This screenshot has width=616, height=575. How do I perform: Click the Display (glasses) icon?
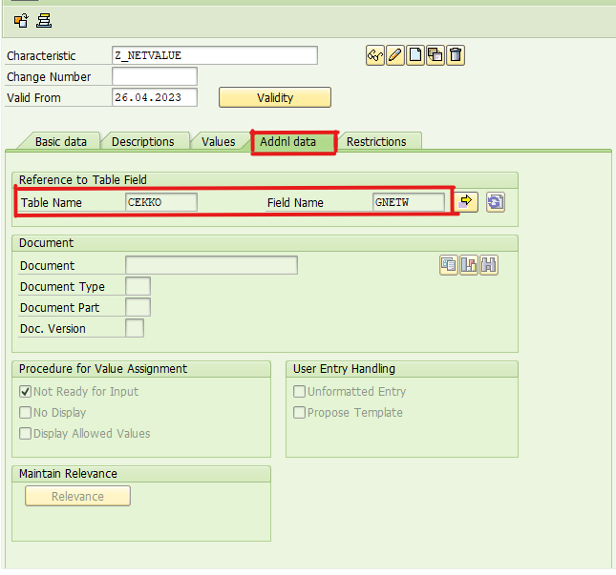[375, 55]
